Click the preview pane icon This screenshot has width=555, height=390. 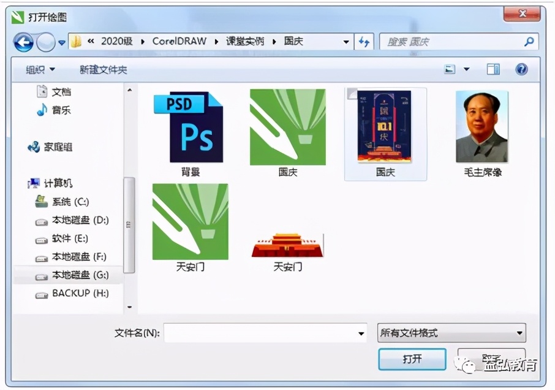point(493,69)
